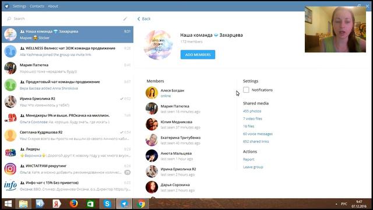373x210 pixels.
Task: Click the Report action link
Action: pos(249,159)
